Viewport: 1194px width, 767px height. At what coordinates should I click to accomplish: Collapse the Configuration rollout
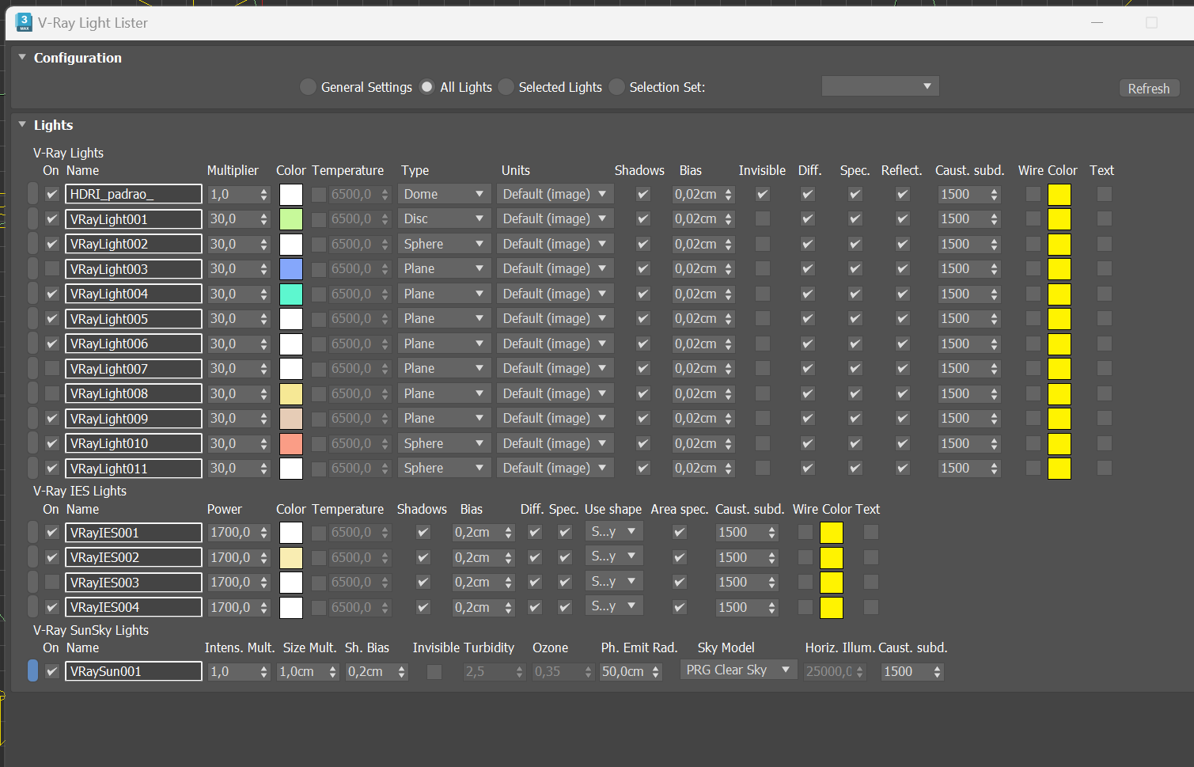tap(22, 58)
